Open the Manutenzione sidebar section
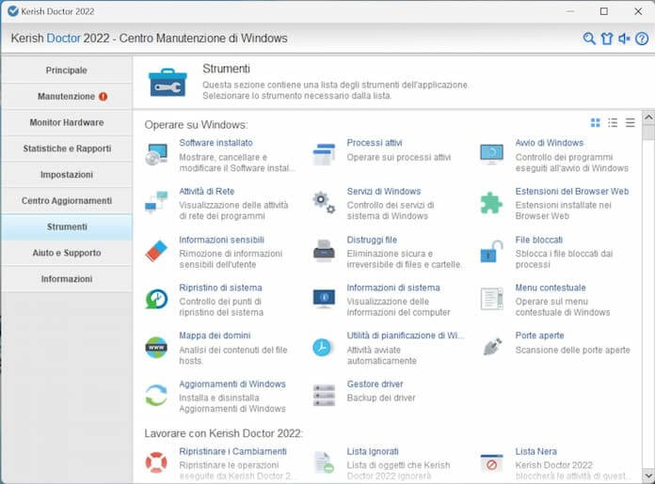The width and height of the screenshot is (655, 484). click(x=67, y=97)
